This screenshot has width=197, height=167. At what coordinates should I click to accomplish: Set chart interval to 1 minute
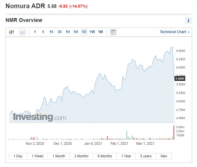click(35, 32)
